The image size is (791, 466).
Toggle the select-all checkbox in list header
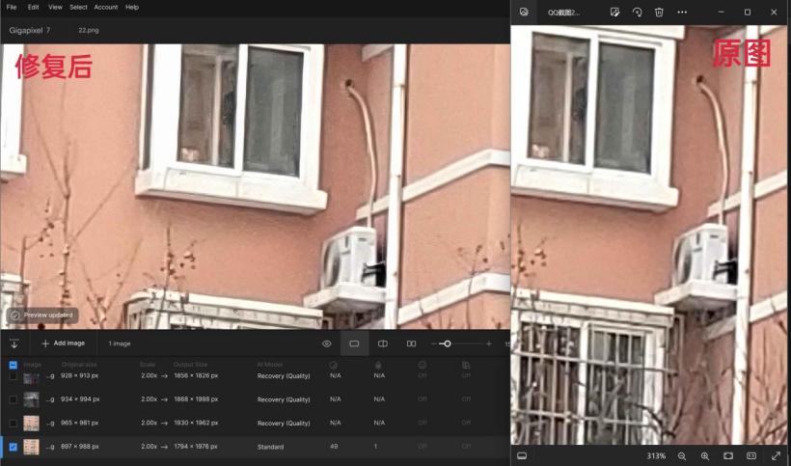(x=13, y=366)
